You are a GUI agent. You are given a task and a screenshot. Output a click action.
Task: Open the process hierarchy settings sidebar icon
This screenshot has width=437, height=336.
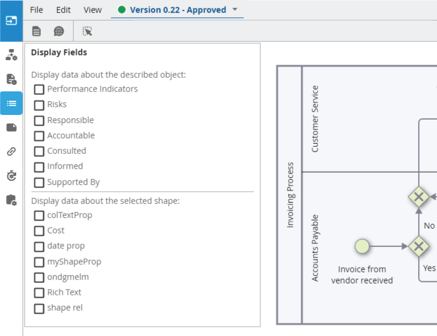tap(11, 55)
